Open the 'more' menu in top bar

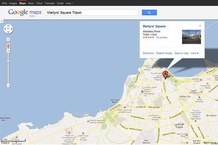coord(69,3)
